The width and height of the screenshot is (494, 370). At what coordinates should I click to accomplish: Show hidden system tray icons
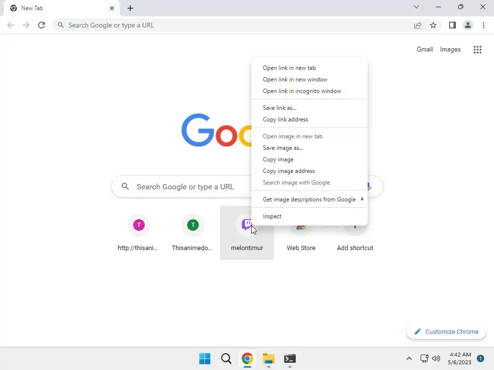click(409, 358)
